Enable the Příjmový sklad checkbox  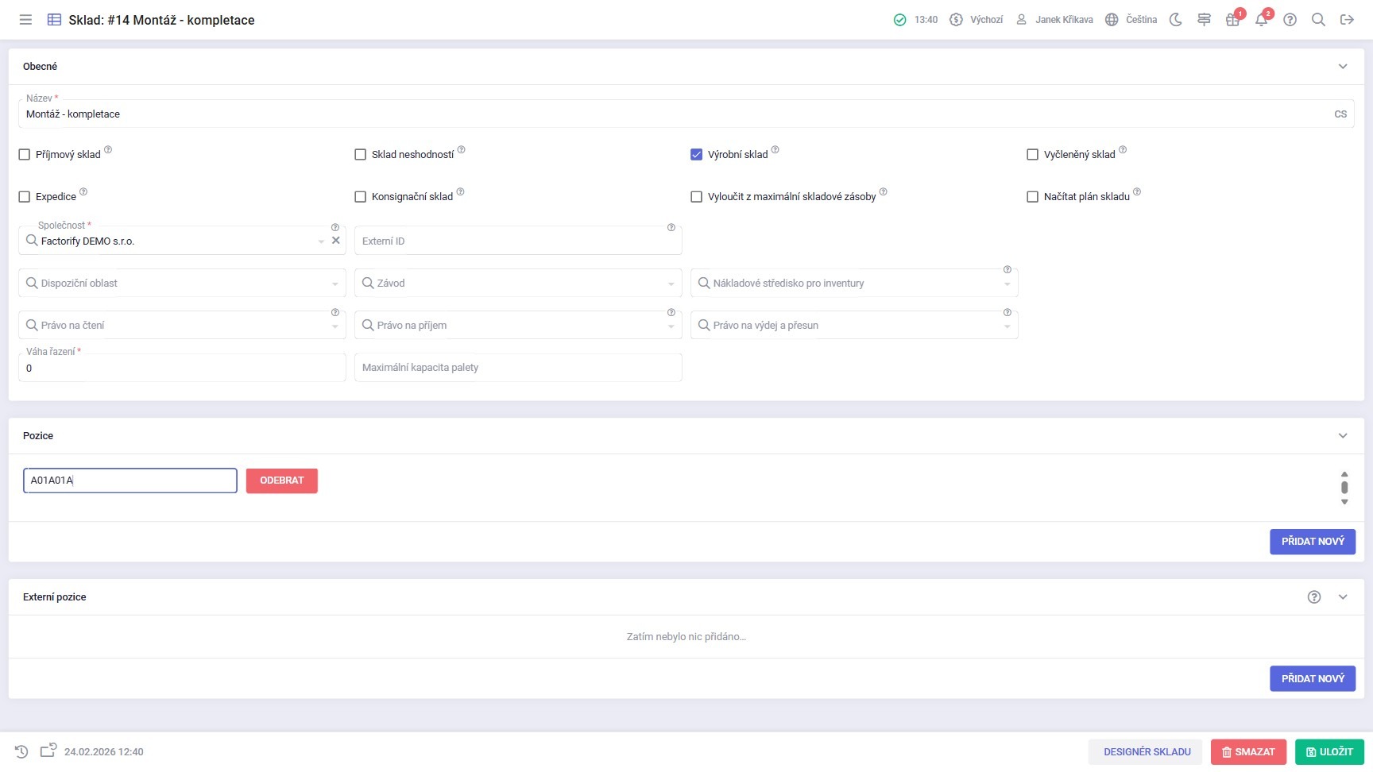[25, 155]
